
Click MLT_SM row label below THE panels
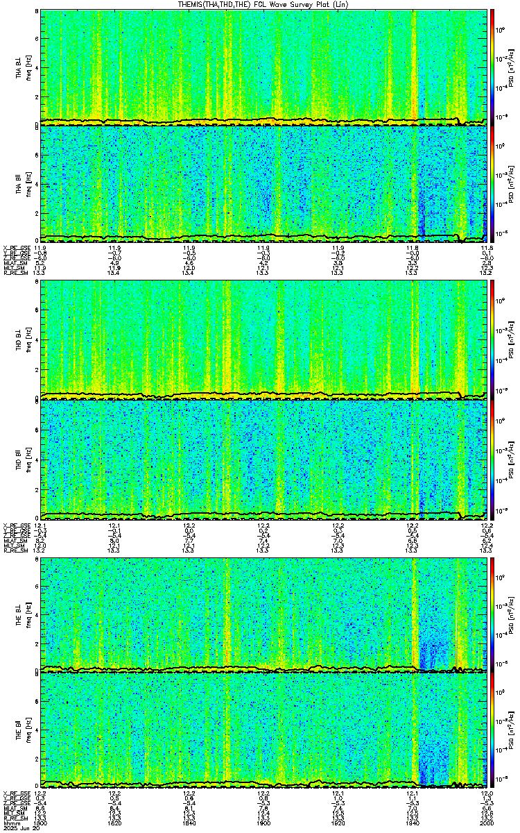coord(15,814)
